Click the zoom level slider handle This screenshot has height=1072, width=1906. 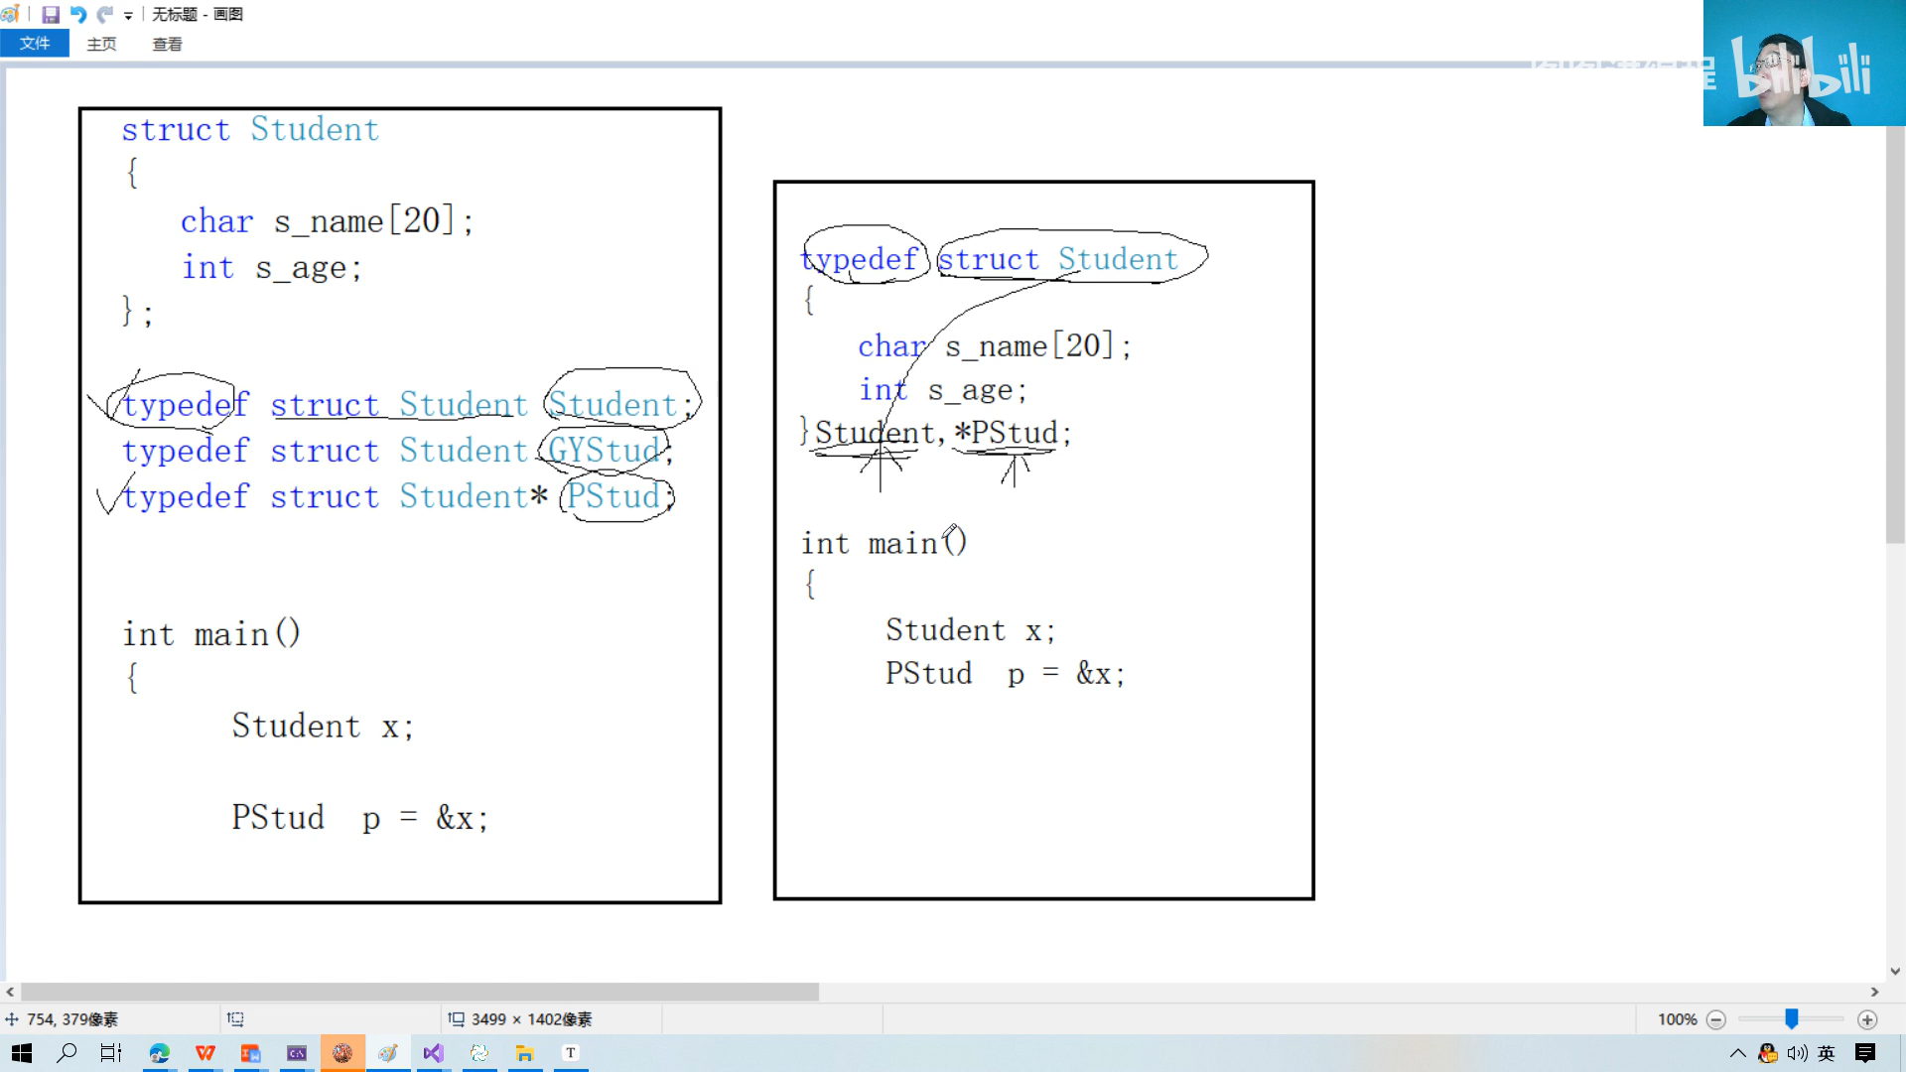tap(1792, 1019)
